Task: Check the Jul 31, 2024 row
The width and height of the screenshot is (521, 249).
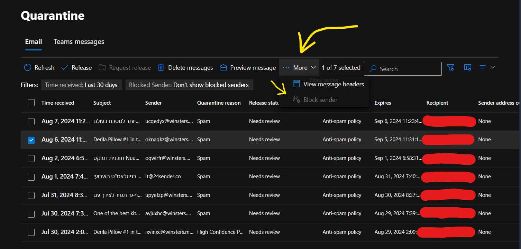Action: click(x=31, y=195)
